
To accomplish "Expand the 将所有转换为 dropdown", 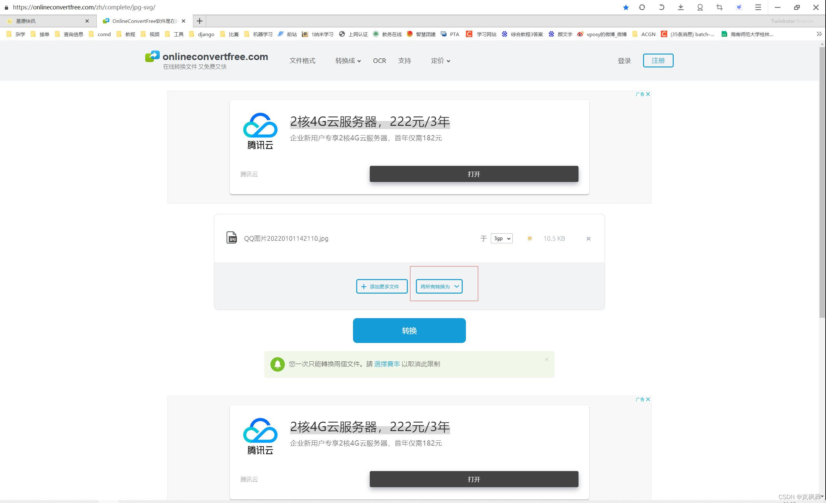I will 439,287.
